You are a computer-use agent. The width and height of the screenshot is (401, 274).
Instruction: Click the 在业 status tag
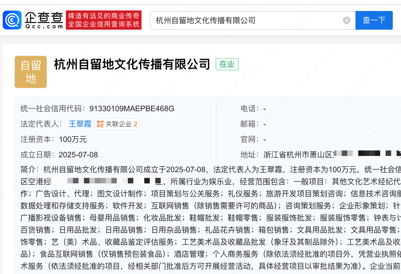click(227, 64)
